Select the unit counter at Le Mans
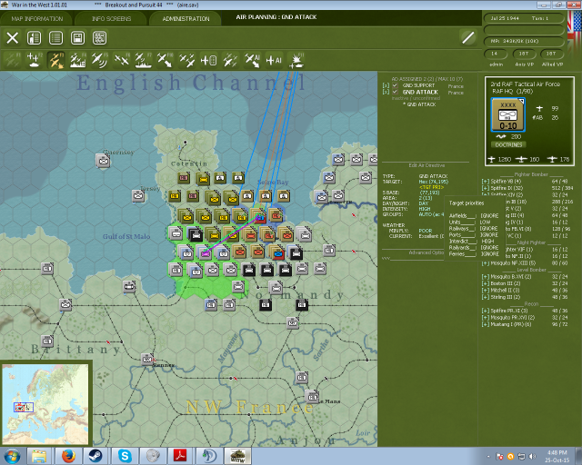The height and width of the screenshot is (465, 582). pyautogui.click(x=312, y=396)
